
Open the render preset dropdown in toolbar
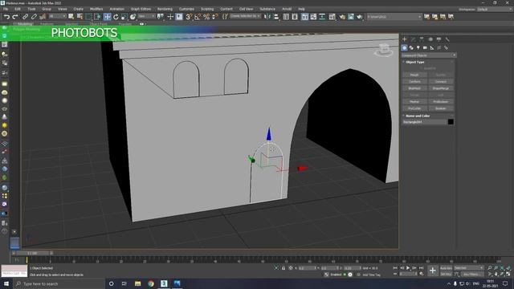coord(394,17)
